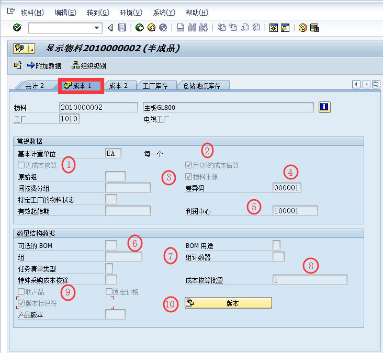Image resolution: width=383 pixels, height=353 pixels.
Task: Click the Previous Page icon
Action: (233, 28)
